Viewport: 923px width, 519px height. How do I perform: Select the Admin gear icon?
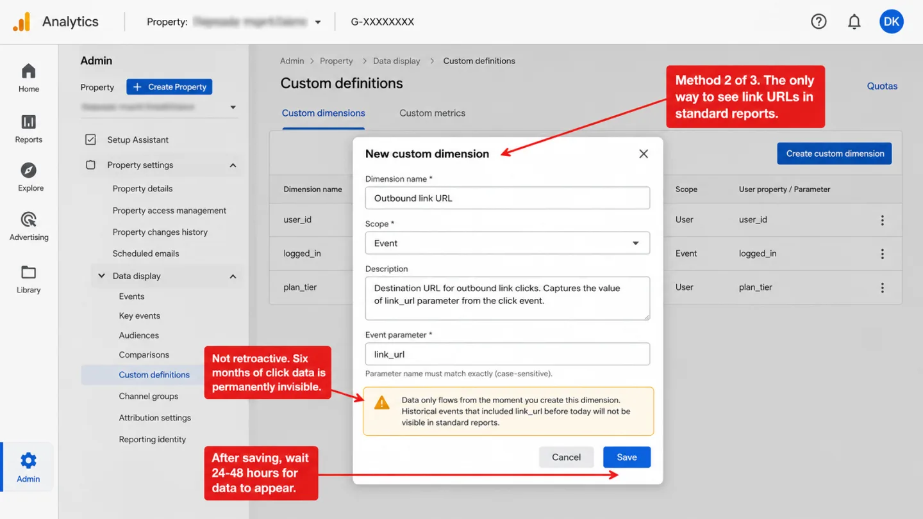click(28, 460)
